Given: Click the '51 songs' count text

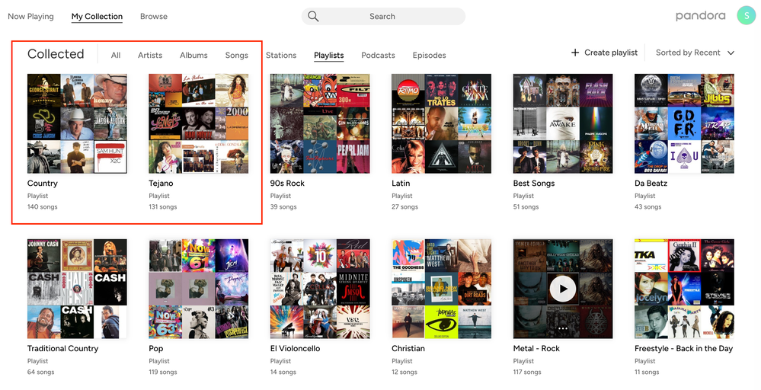Looking at the screenshot, I should pyautogui.click(x=526, y=207).
